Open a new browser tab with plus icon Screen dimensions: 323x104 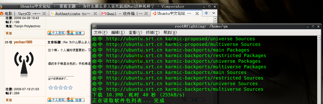206,13
